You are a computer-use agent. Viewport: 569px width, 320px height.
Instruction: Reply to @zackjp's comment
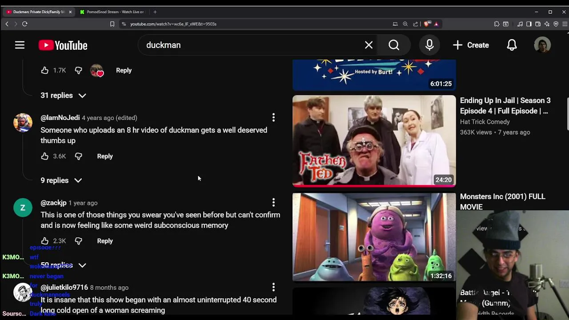coord(105,241)
